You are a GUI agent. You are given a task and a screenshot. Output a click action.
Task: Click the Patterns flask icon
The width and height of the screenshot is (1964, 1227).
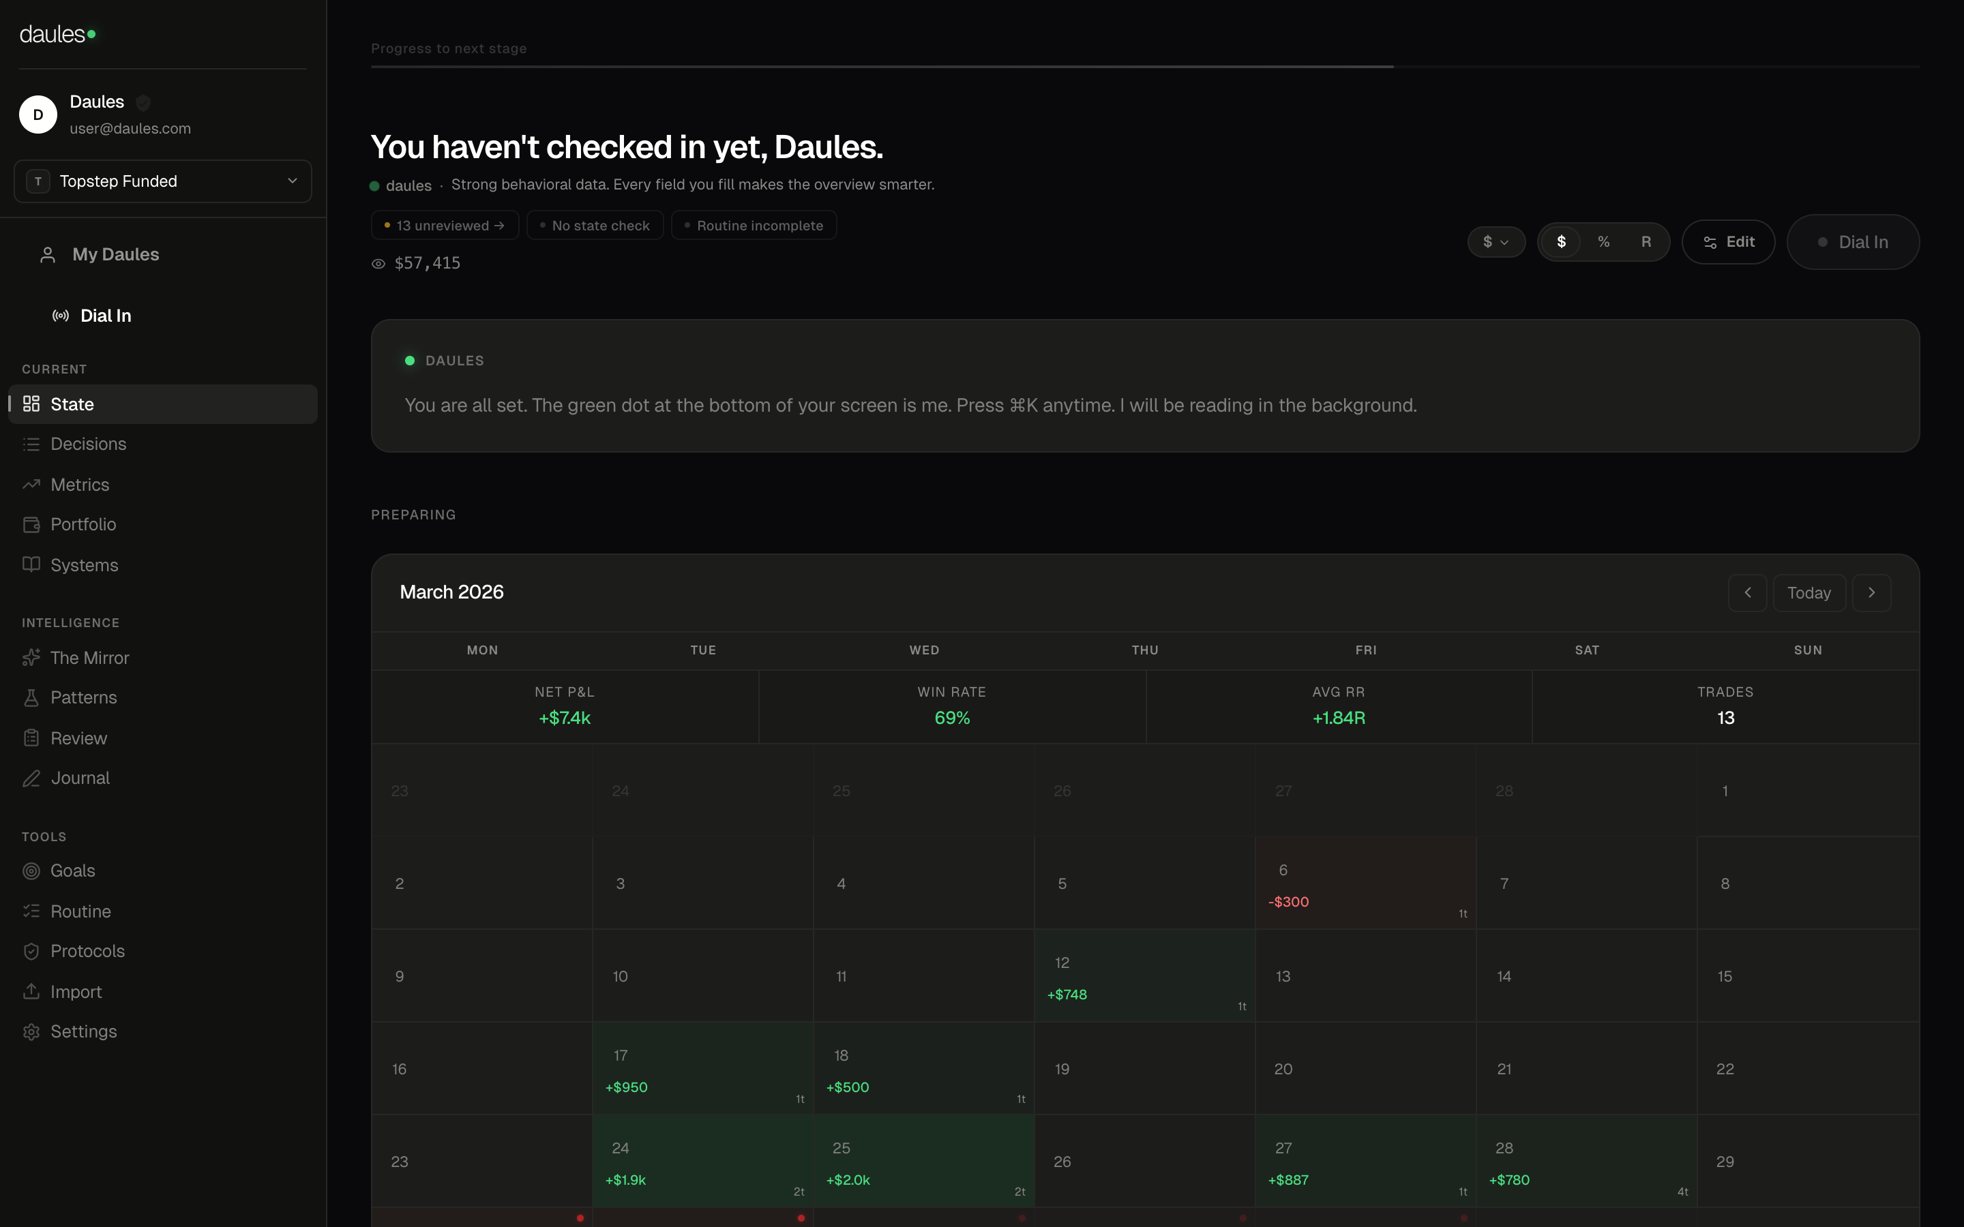31,698
